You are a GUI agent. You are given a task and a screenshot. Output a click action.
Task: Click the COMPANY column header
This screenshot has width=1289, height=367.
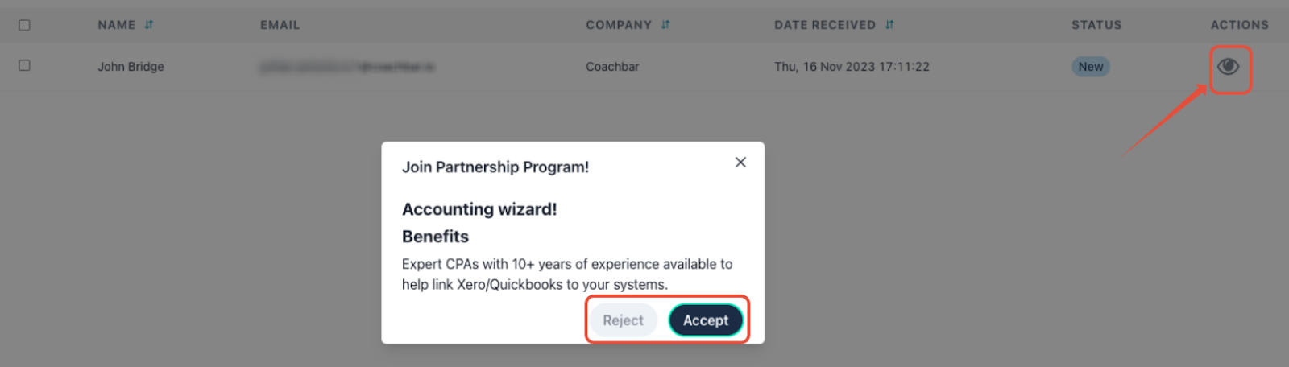(619, 25)
